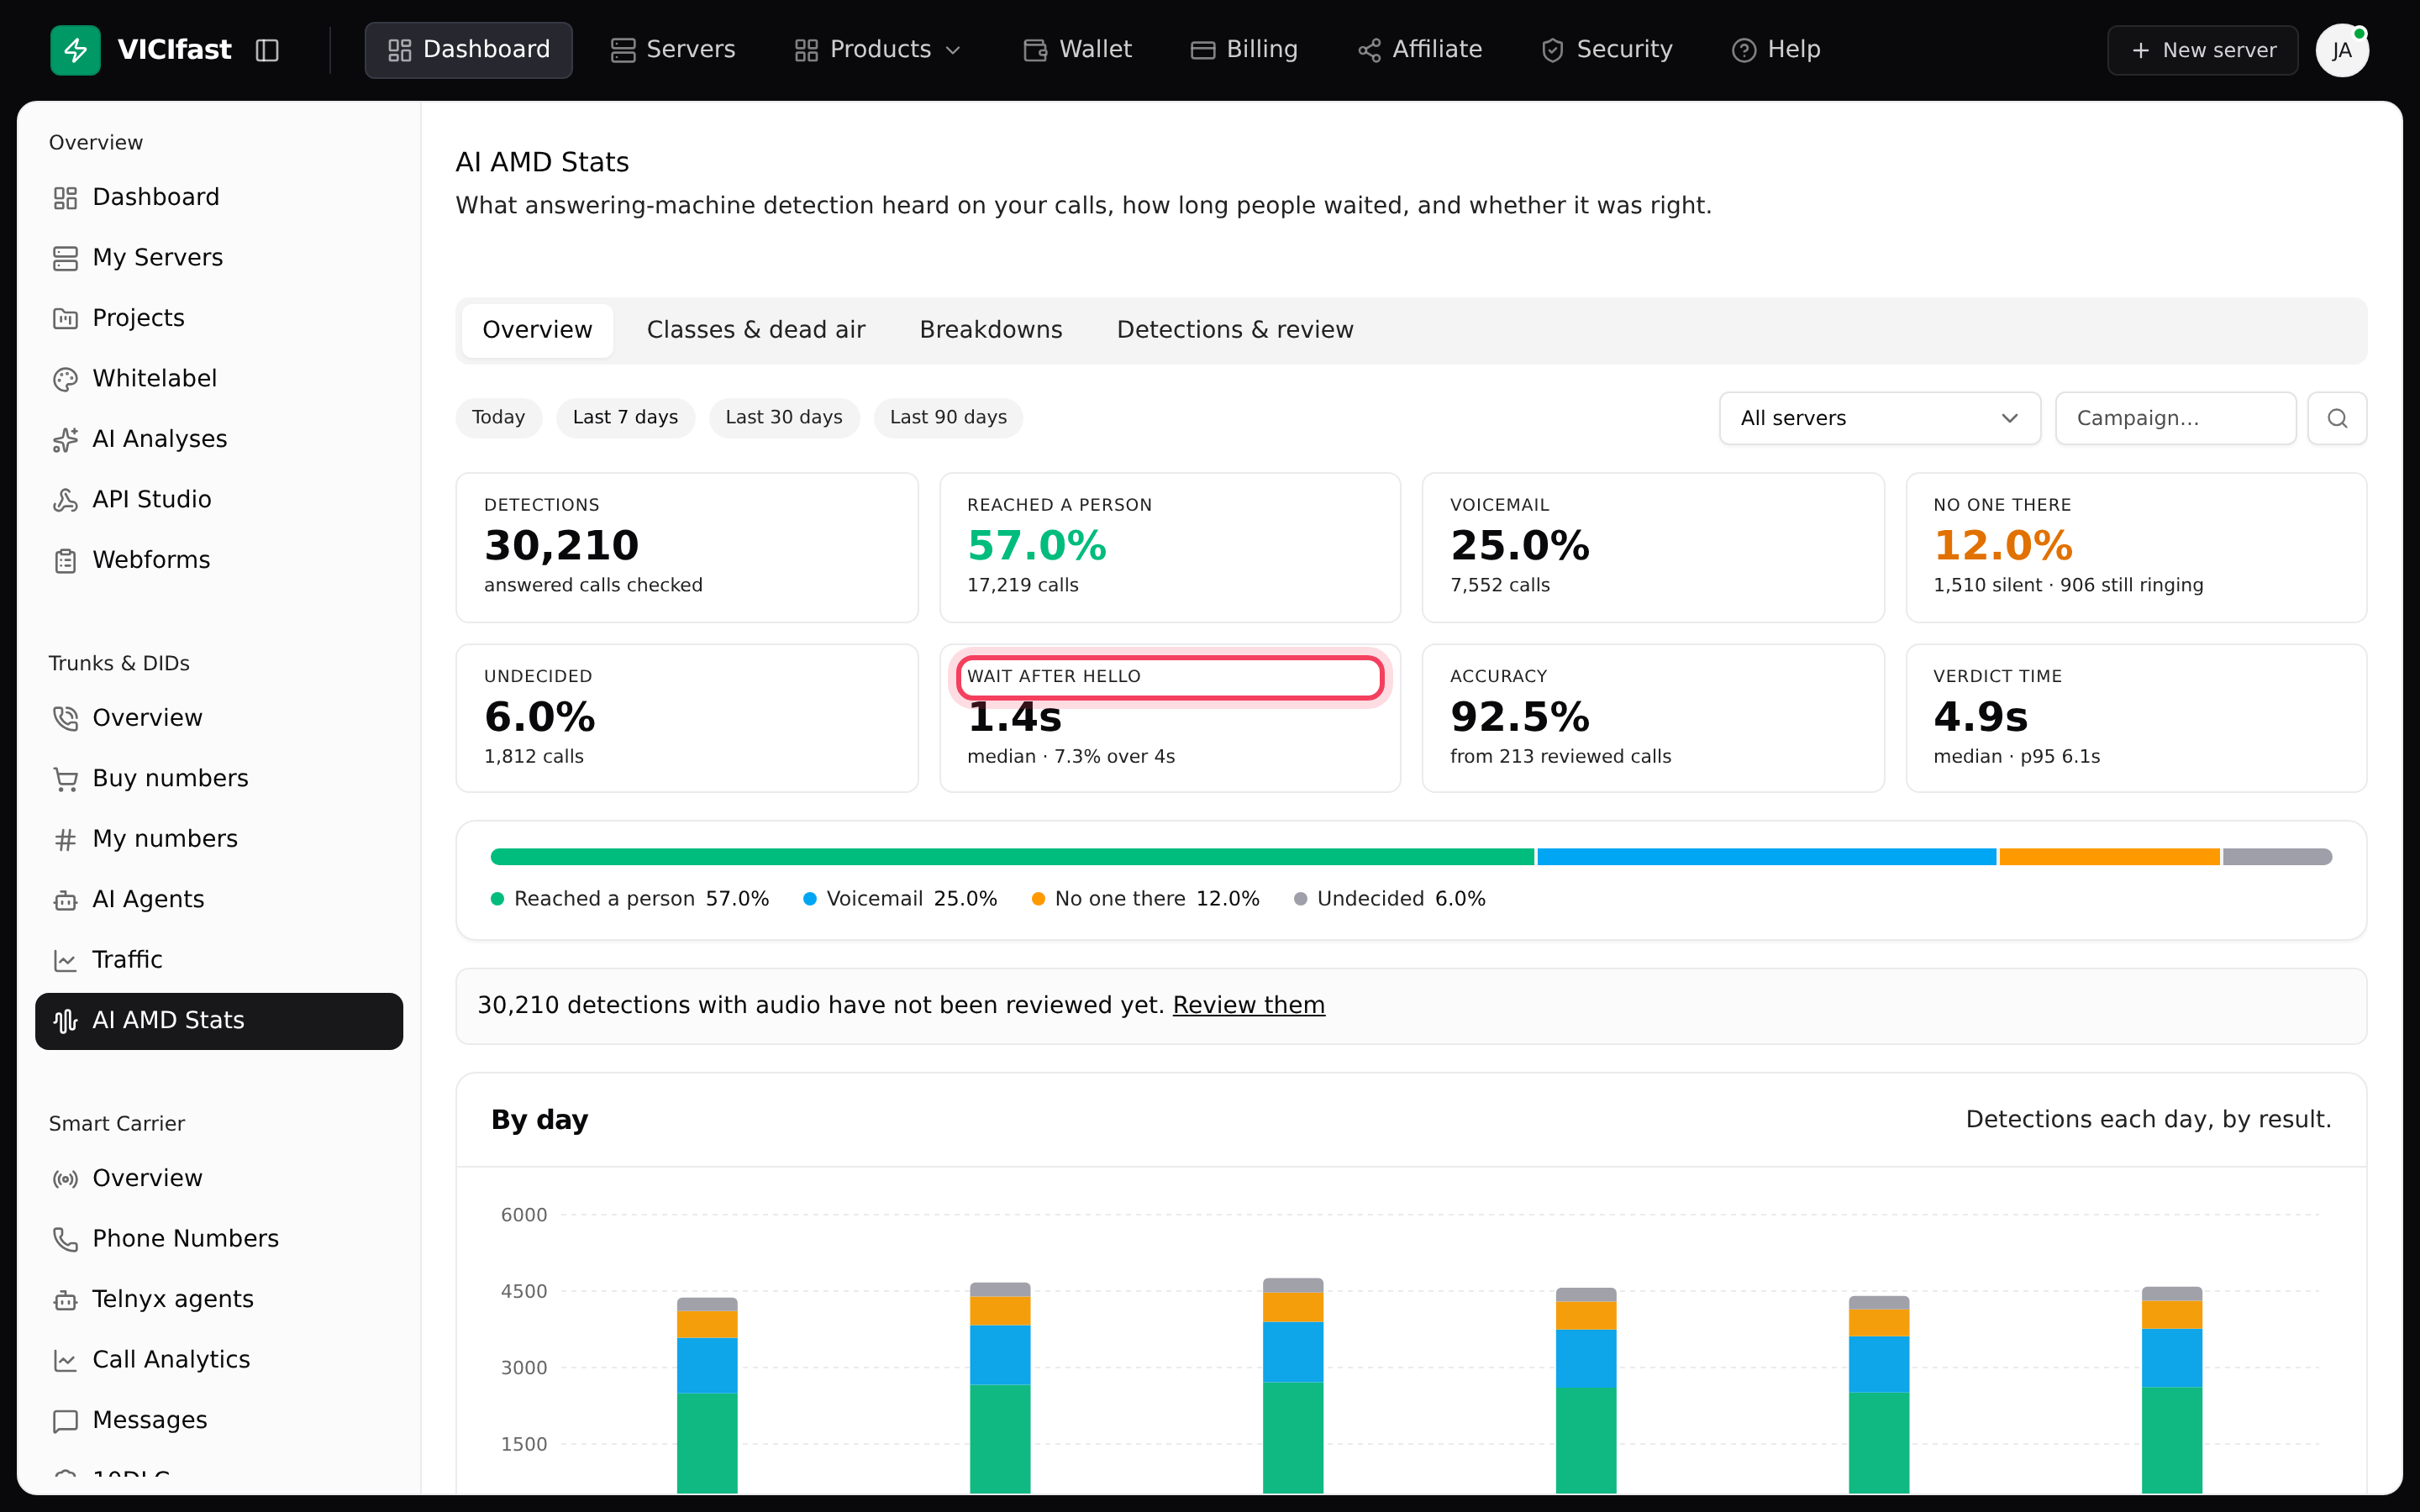Screen dimensions: 2420x1512
Task: Click the Review them link
Action: [1248, 1005]
